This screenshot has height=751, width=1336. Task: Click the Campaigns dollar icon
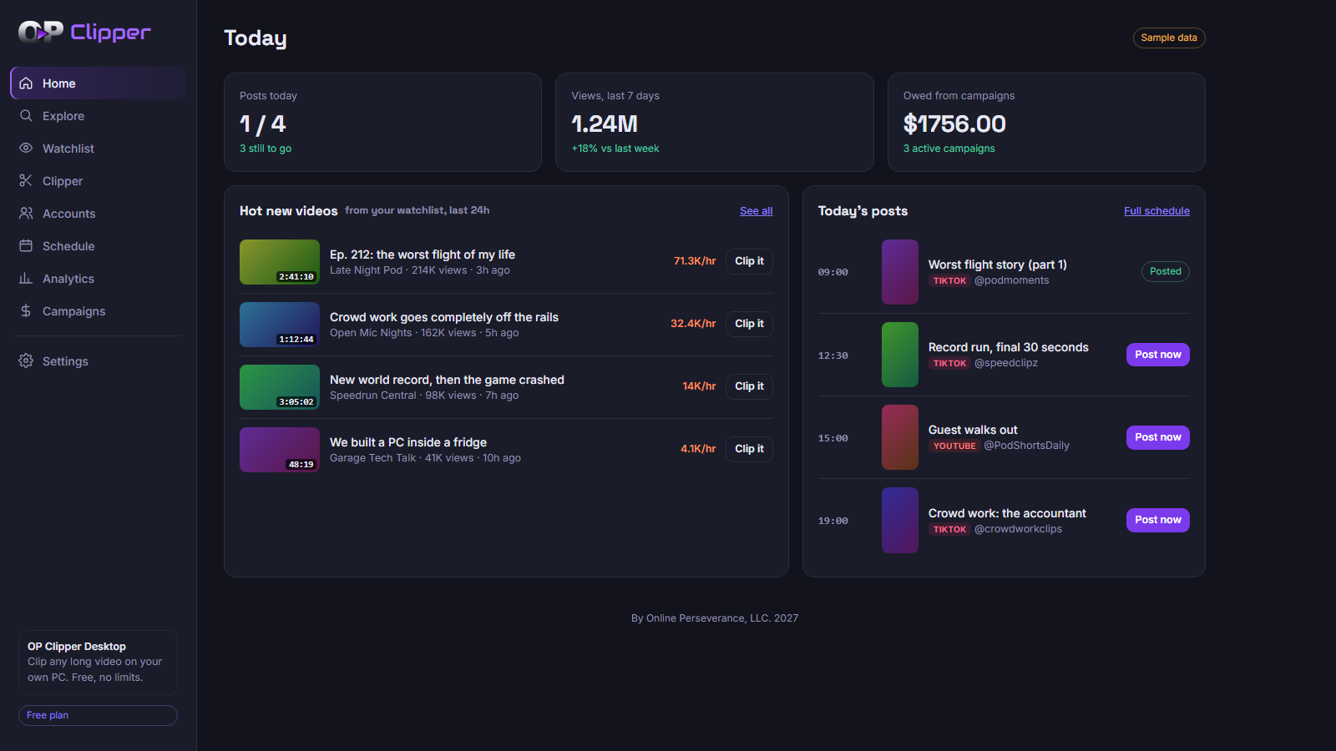coord(26,311)
